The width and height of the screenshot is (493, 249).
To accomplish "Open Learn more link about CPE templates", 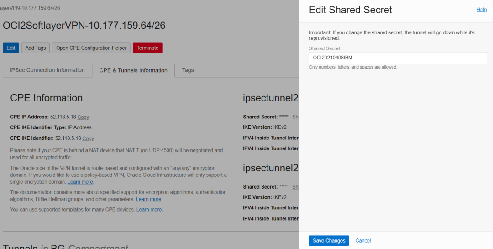I will 149,209.
